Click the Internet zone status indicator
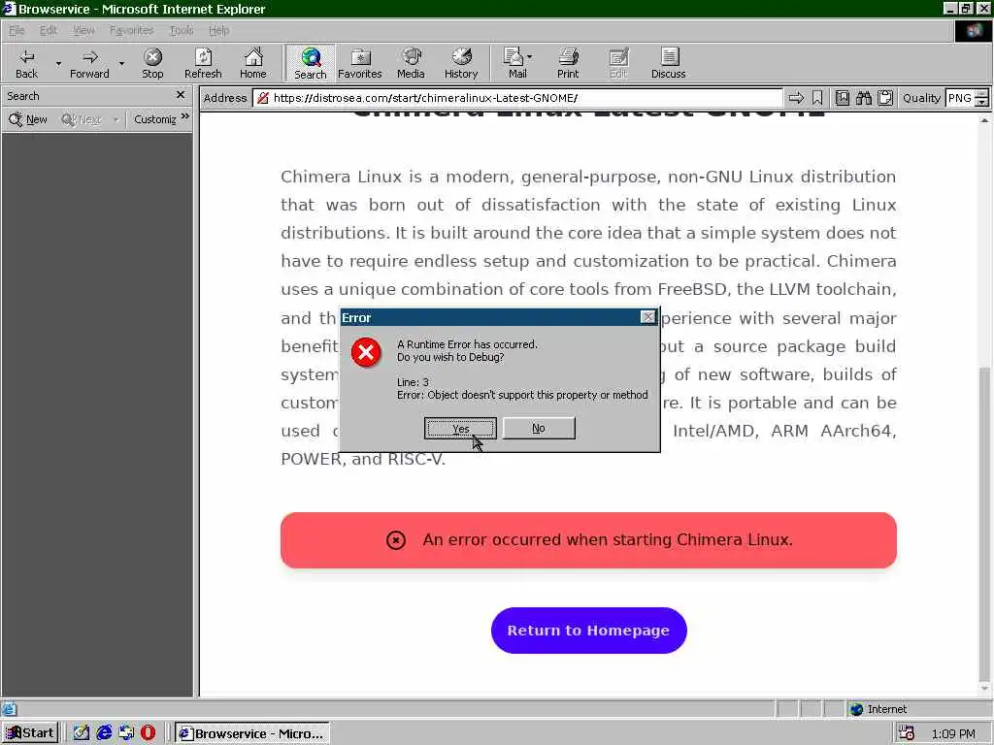The image size is (994, 745). [878, 709]
